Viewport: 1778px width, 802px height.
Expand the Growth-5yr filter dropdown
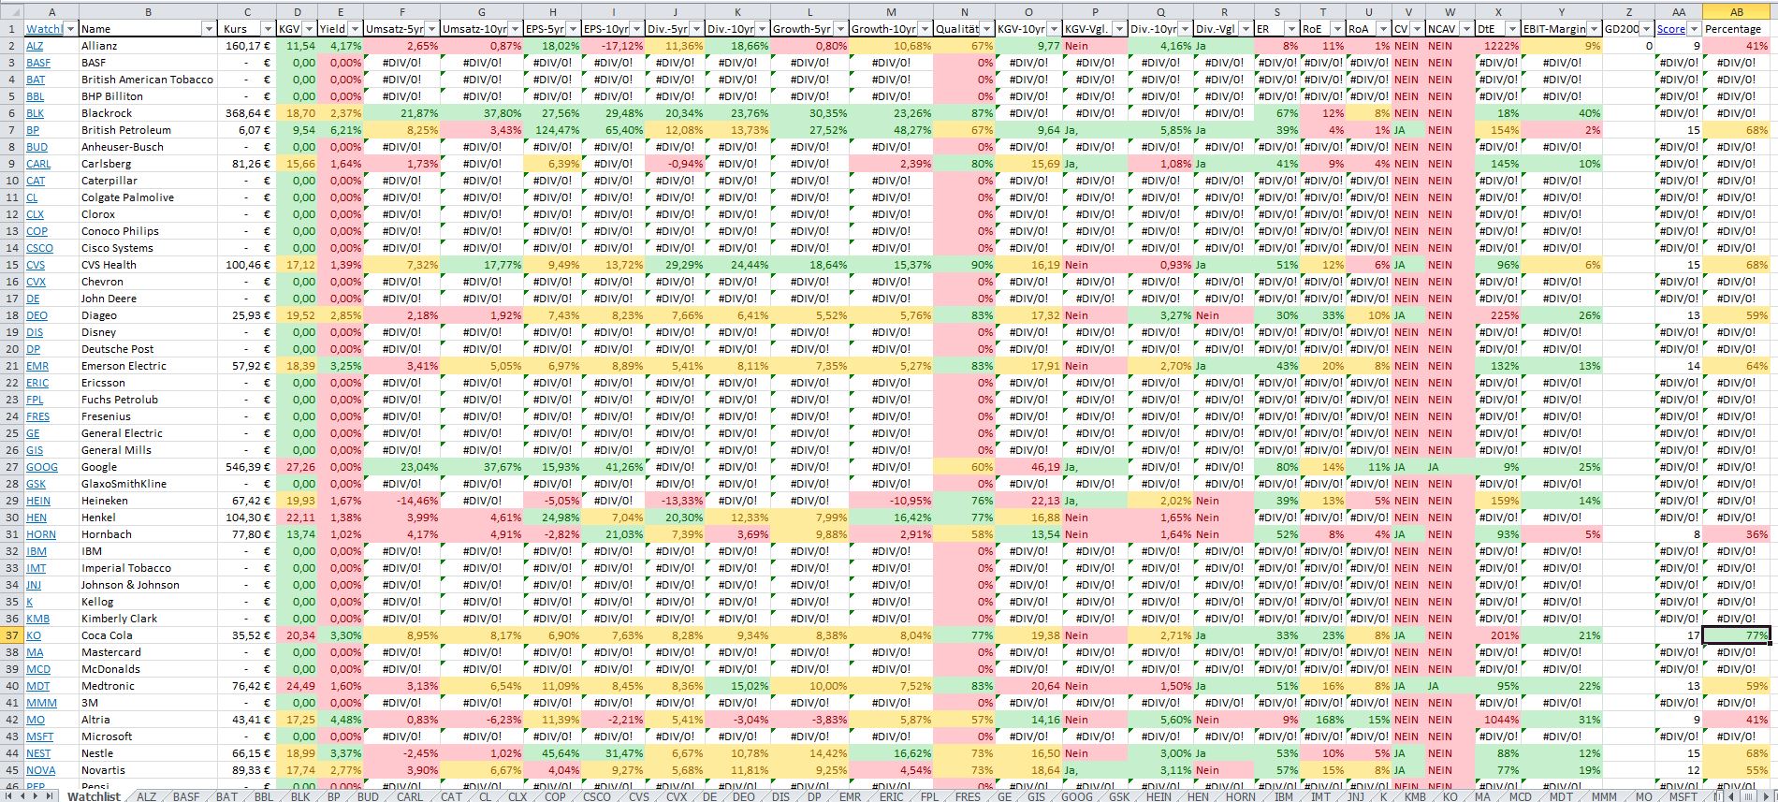(839, 29)
